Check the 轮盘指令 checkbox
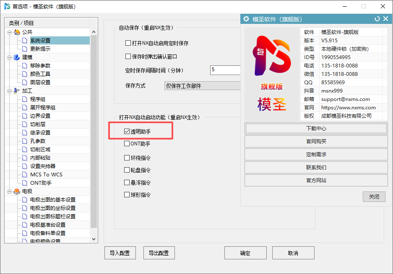Image resolution: width=393 pixels, height=274 pixels. point(127,170)
